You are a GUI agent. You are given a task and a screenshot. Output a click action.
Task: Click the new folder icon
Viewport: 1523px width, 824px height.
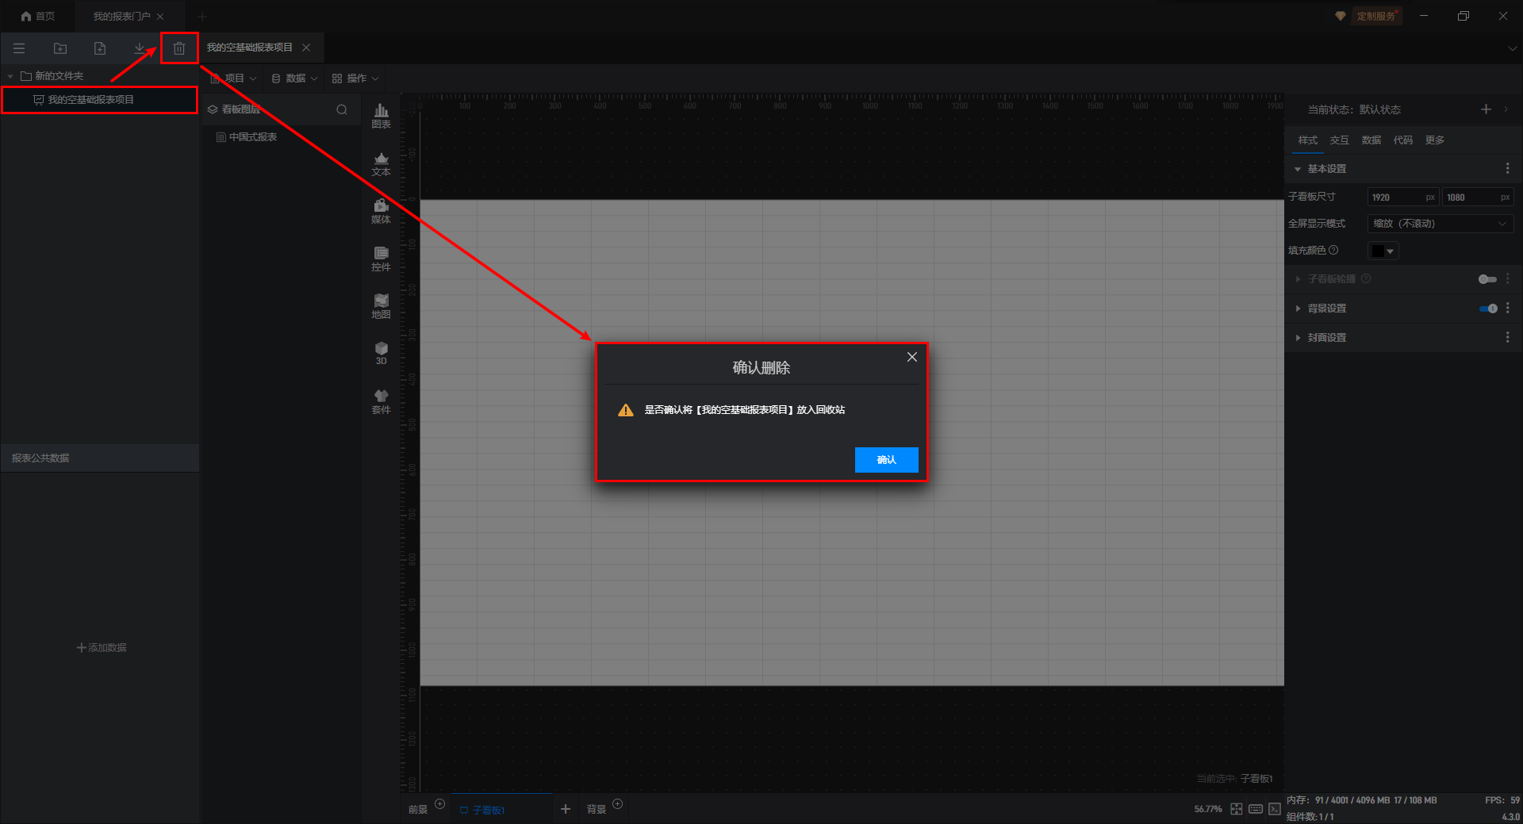coord(60,48)
